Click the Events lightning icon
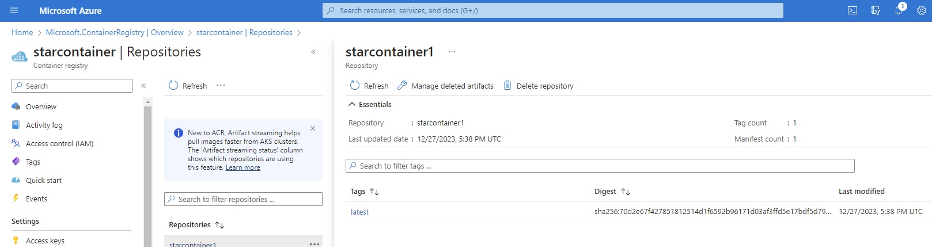The height and width of the screenshot is (248, 932). pos(16,199)
